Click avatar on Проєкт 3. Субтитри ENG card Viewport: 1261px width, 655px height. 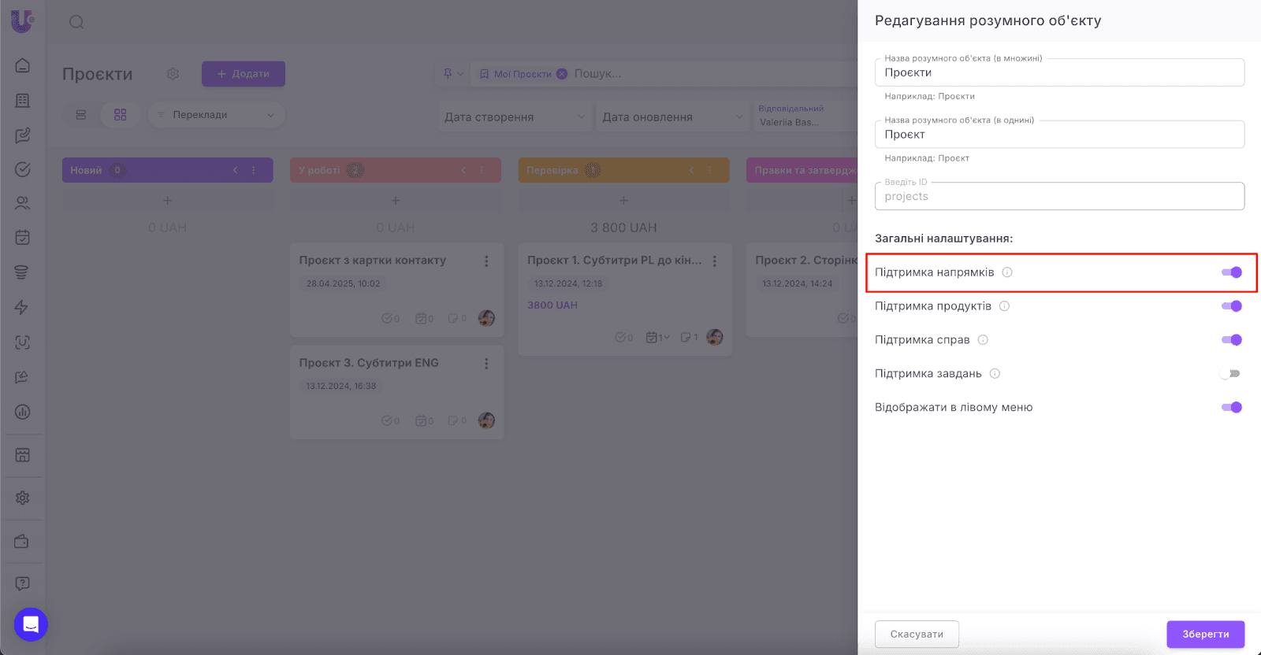coord(486,420)
